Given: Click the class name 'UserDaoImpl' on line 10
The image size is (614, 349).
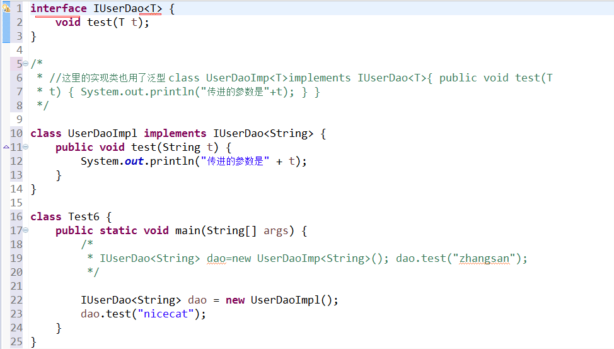Looking at the screenshot, I should 103,133.
